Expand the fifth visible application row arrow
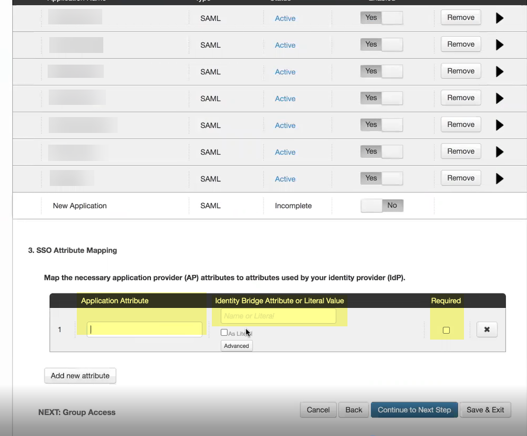The height and width of the screenshot is (436, 527). coord(499,125)
